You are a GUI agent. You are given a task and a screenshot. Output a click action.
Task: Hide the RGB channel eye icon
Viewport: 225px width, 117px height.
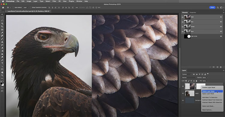tap(182, 17)
